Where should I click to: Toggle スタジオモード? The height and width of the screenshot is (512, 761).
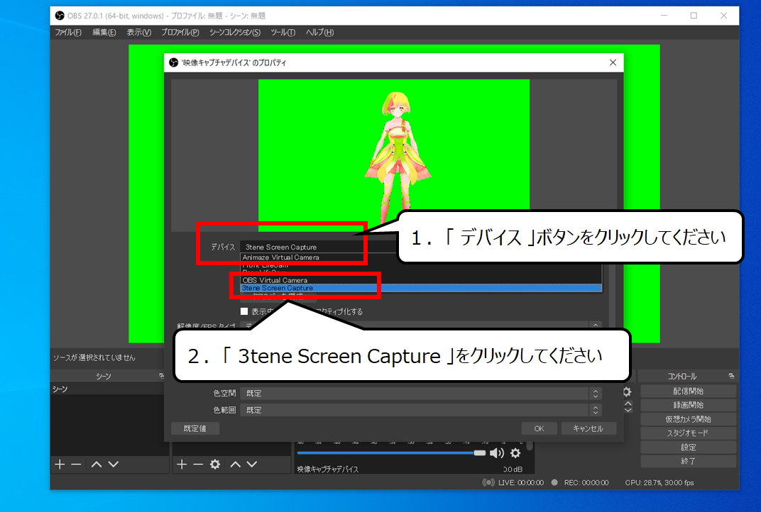[x=688, y=433]
